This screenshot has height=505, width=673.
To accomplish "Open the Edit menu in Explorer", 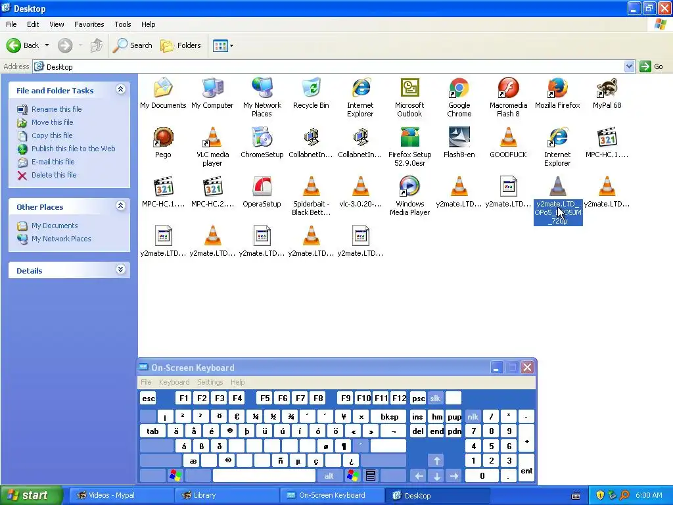I will click(x=33, y=24).
